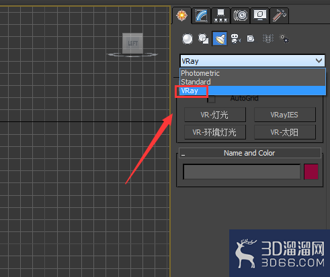Click the VR-环境灯光 button
The image size is (330, 277).
pos(215,132)
